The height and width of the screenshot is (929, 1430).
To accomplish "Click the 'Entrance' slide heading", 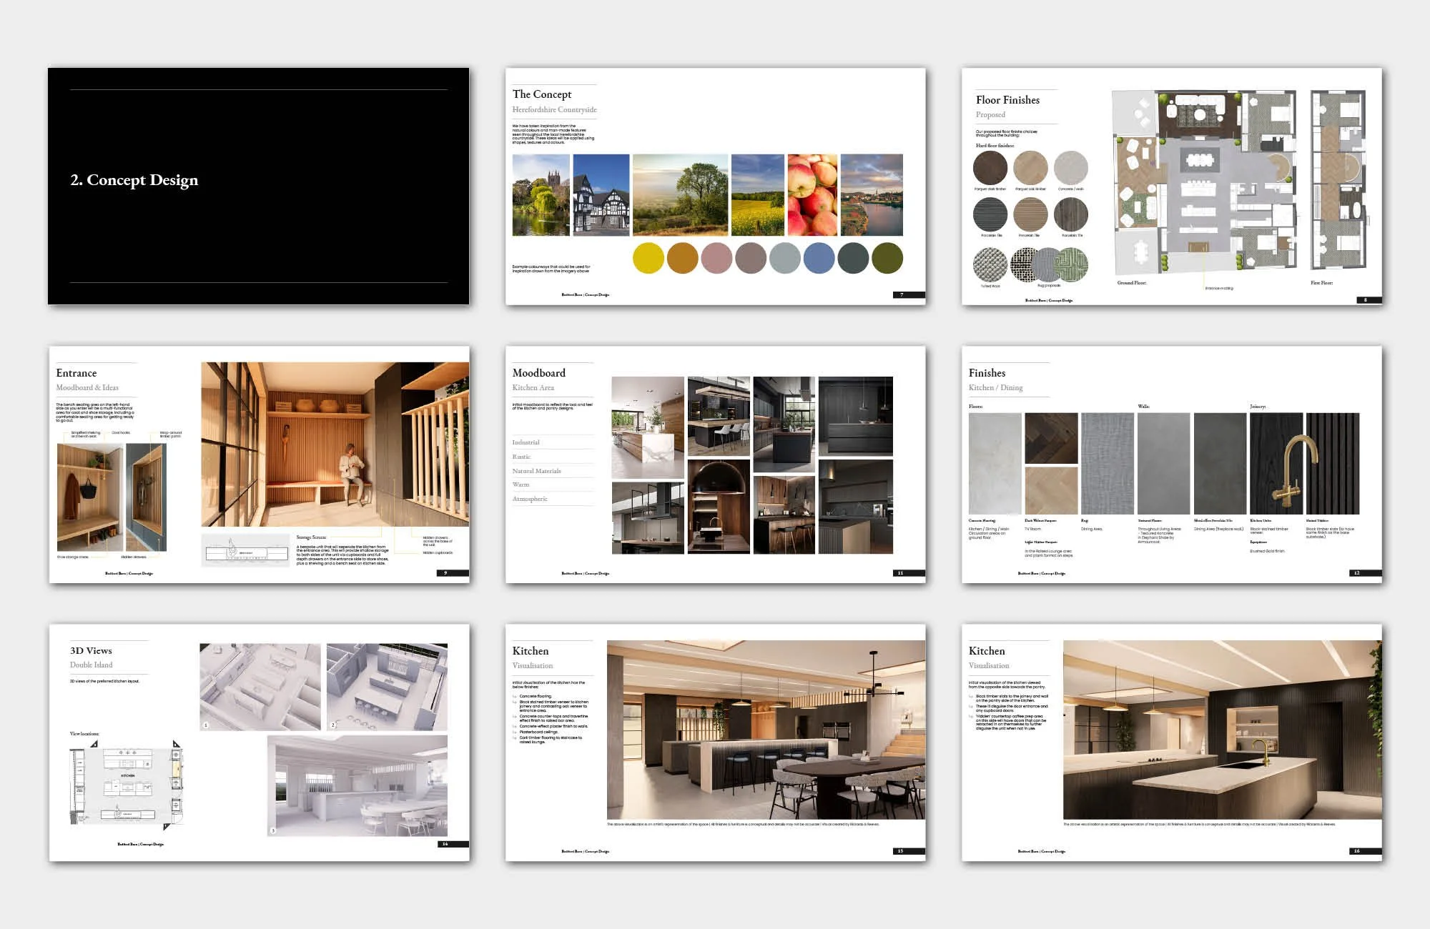I will tap(77, 373).
